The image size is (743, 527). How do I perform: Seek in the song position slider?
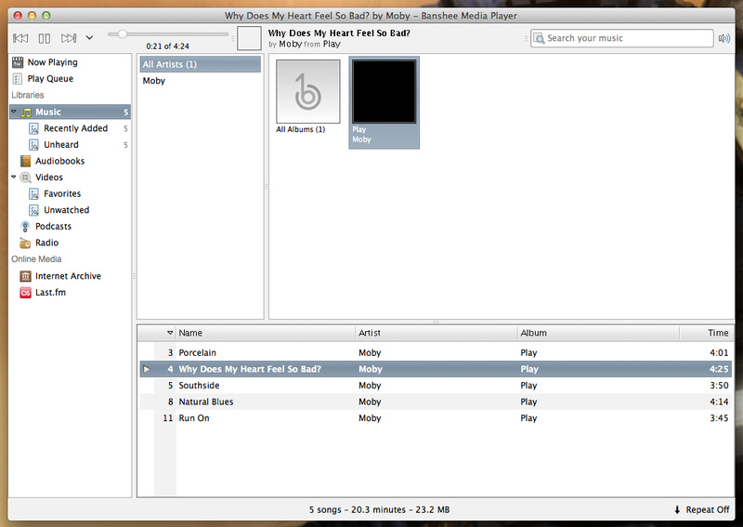coord(168,34)
